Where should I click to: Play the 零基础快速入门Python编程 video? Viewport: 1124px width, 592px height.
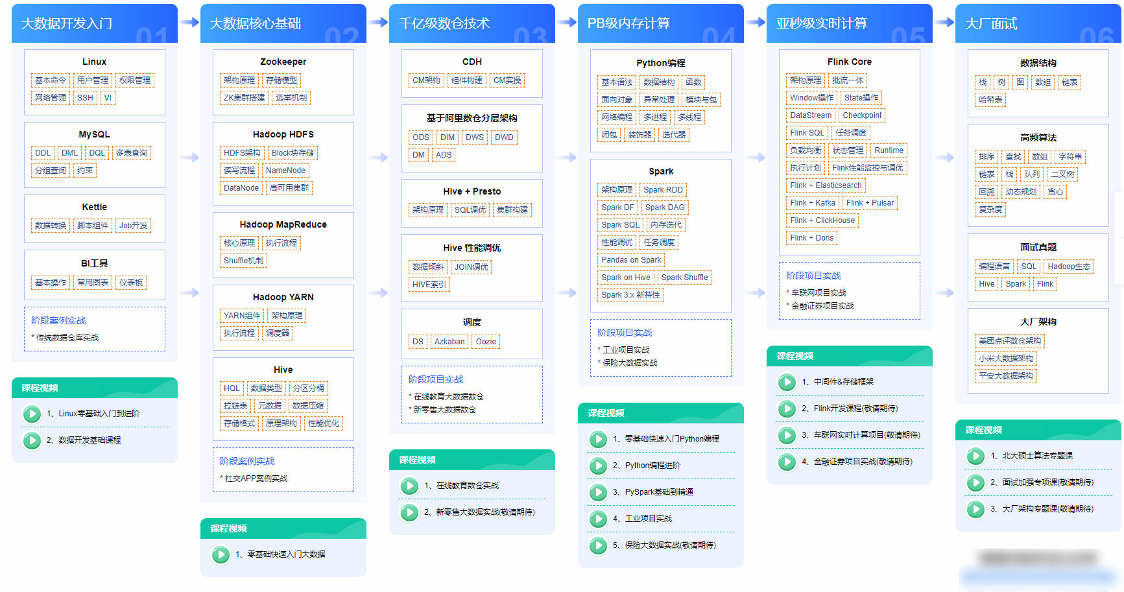pyautogui.click(x=598, y=439)
